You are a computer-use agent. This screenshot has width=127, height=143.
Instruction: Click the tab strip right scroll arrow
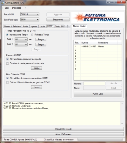click(x=69, y=26)
